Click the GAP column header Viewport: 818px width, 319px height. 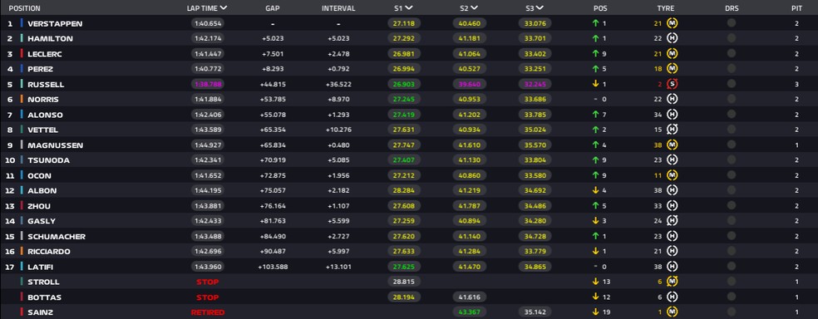coord(273,8)
